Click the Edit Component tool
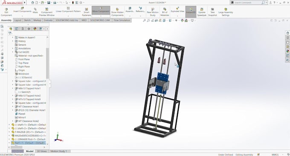 pos(6,12)
